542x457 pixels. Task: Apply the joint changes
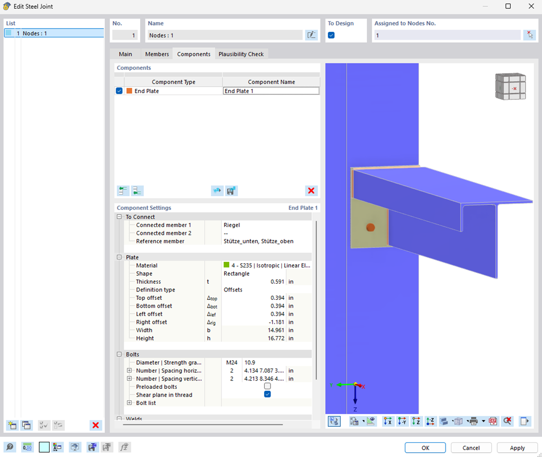click(x=516, y=448)
